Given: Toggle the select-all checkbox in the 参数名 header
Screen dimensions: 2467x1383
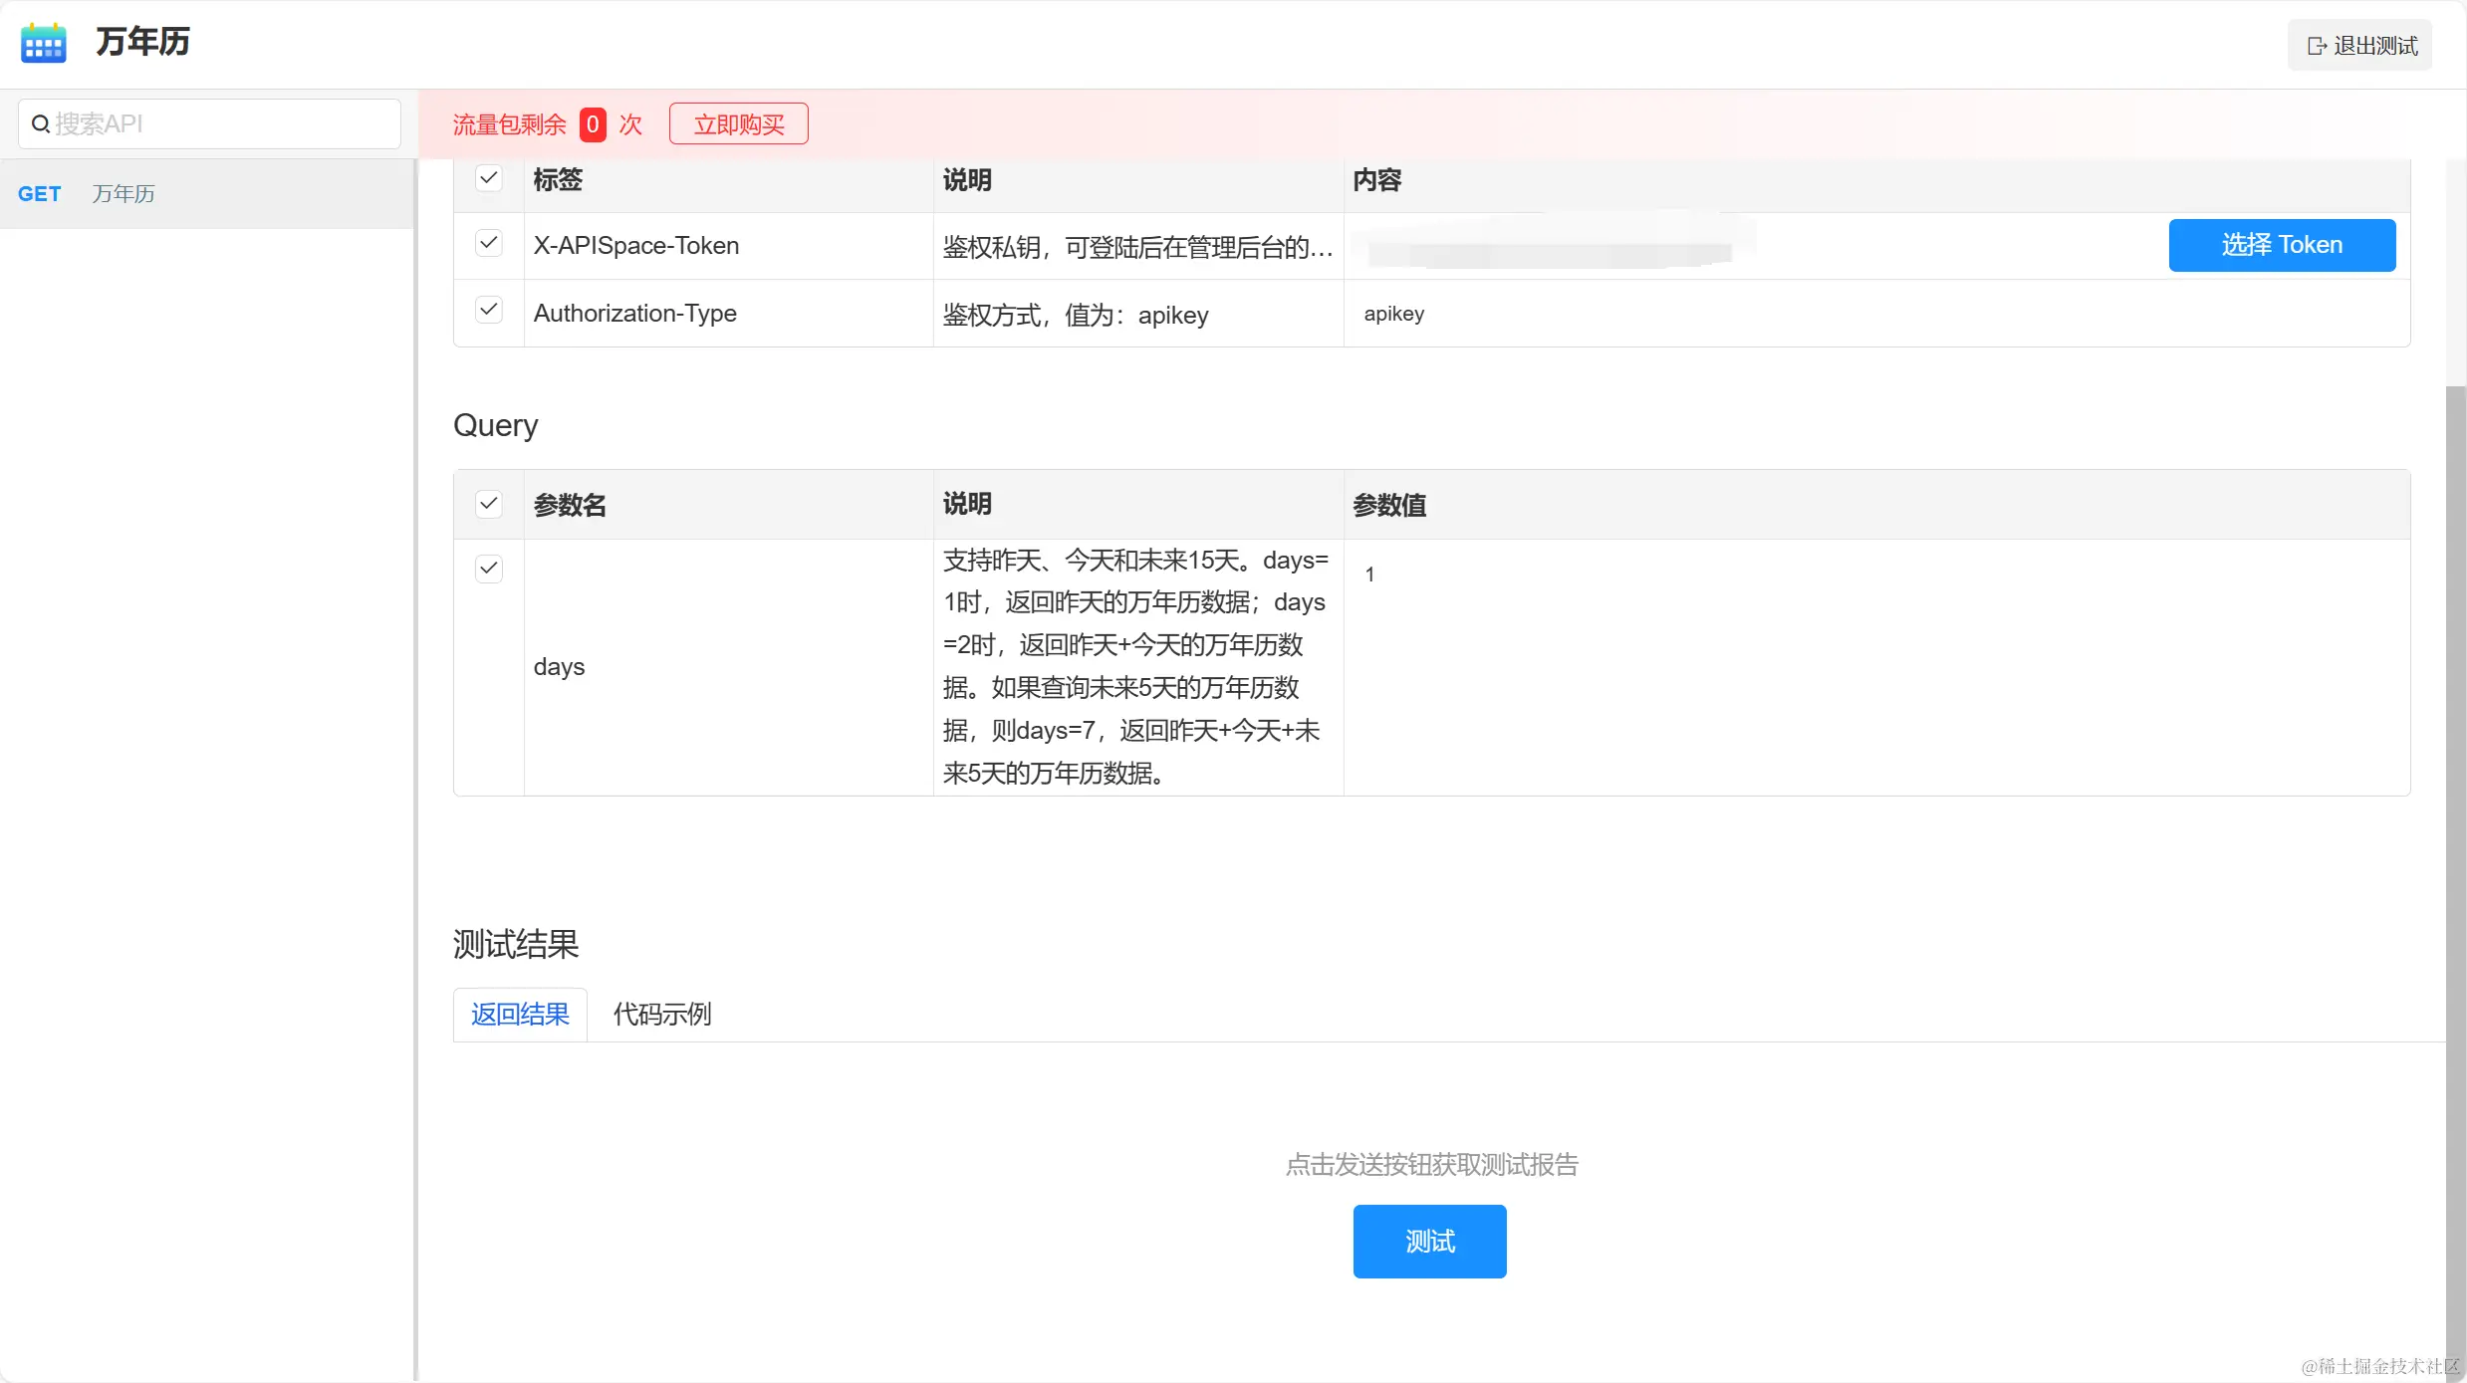Looking at the screenshot, I should tap(488, 504).
